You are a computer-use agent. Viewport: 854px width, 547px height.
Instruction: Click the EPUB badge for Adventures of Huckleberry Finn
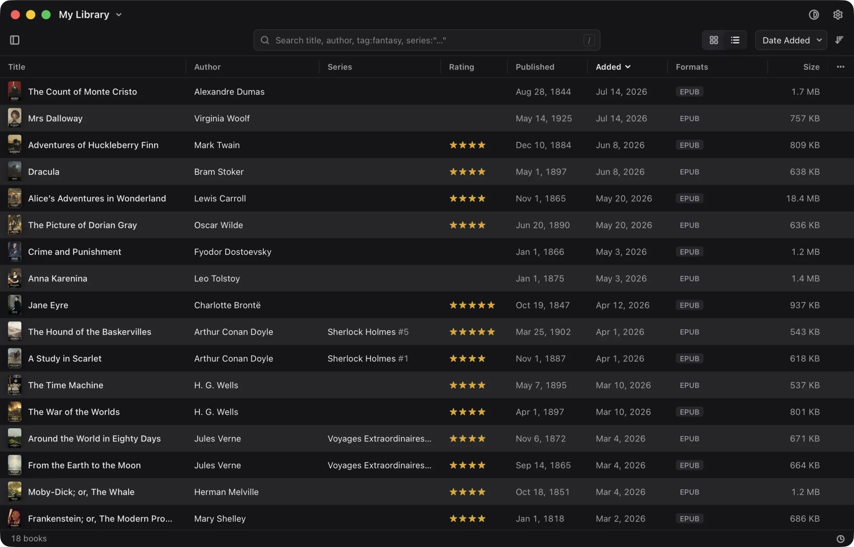click(689, 145)
